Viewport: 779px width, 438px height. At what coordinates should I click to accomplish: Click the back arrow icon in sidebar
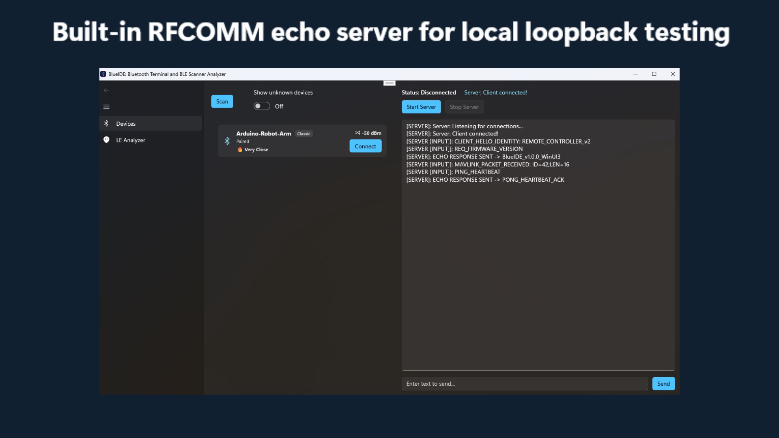tap(106, 90)
